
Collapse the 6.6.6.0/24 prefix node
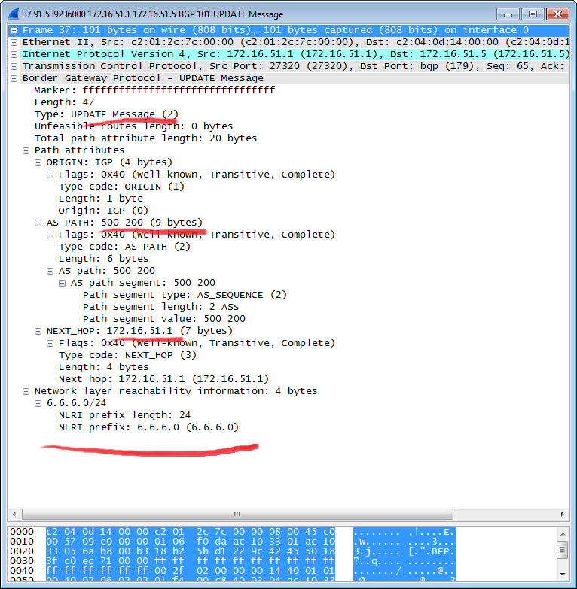38,403
